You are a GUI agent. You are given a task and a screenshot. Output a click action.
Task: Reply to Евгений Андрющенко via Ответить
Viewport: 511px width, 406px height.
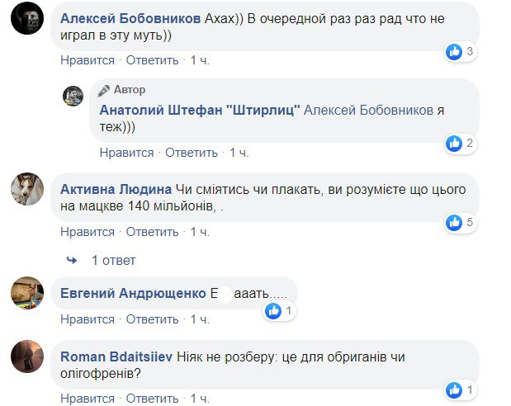[153, 319]
